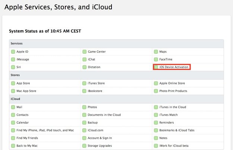Click the iChat service label

coord(91,59)
